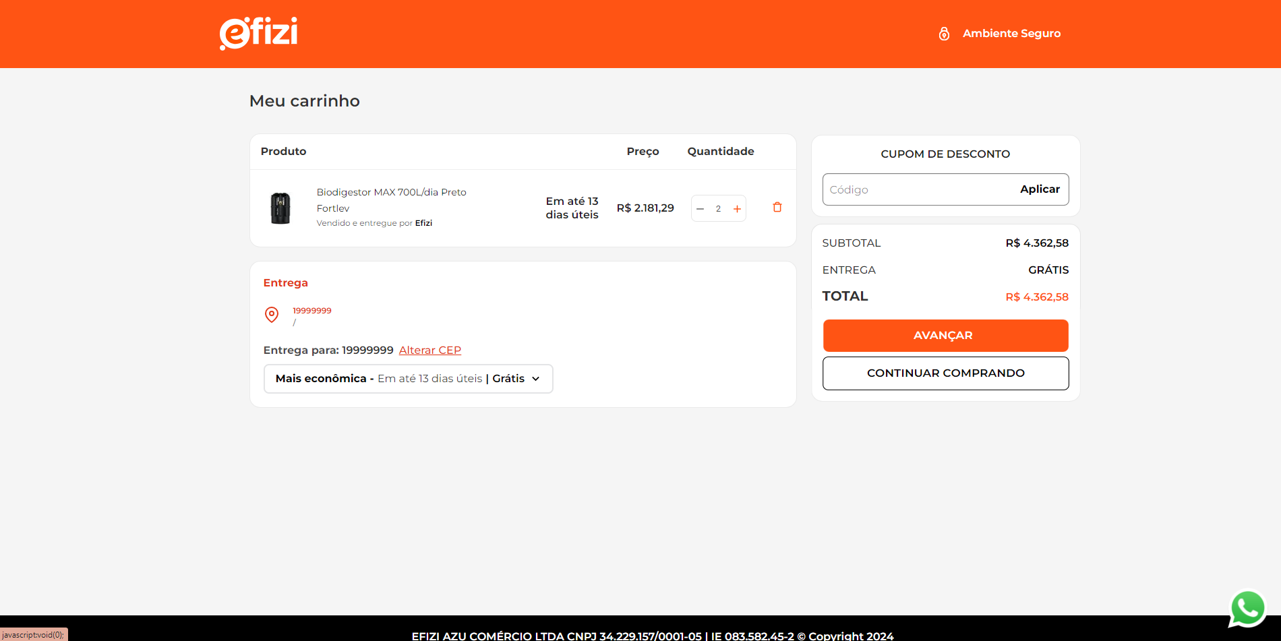Click the Efizi logo in the header
This screenshot has height=641, width=1281.
click(x=258, y=33)
